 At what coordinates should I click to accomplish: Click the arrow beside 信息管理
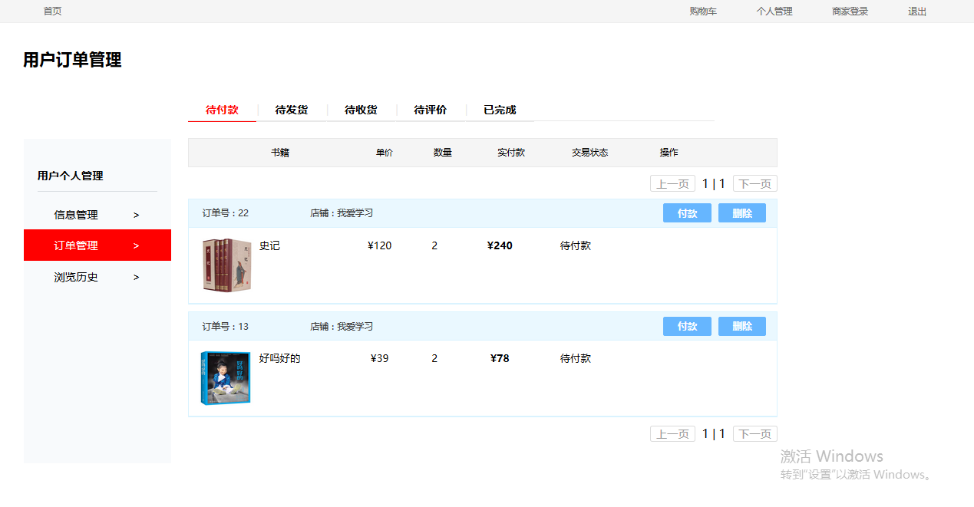pyautogui.click(x=137, y=215)
